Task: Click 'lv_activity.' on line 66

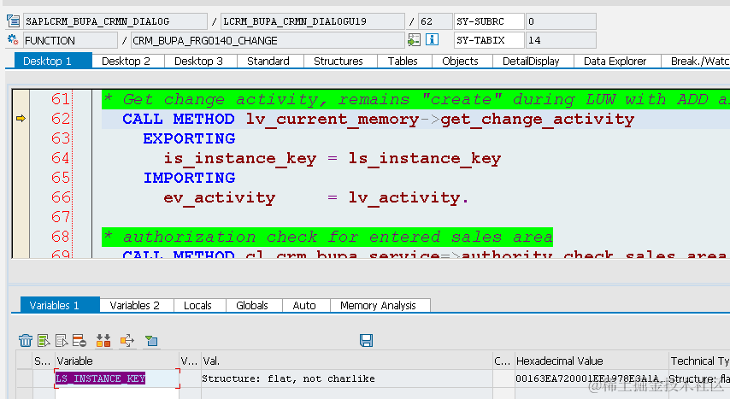Action: [x=409, y=198]
